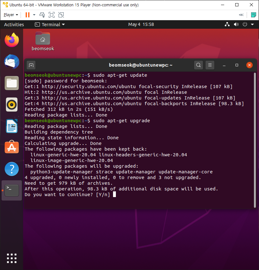Click 'Need to get 979 kB of archives.' line

pos(69,183)
